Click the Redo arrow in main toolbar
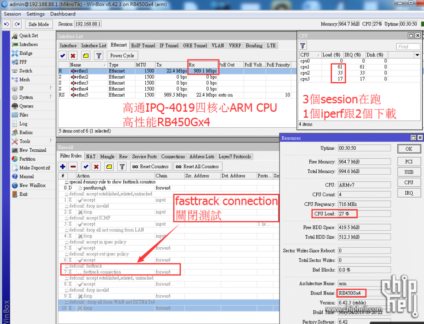This screenshot has height=324, width=424. 17,24
